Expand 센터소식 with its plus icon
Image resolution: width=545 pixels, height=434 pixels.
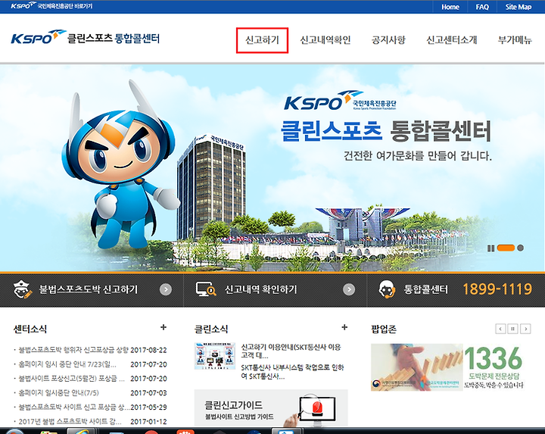[163, 327]
